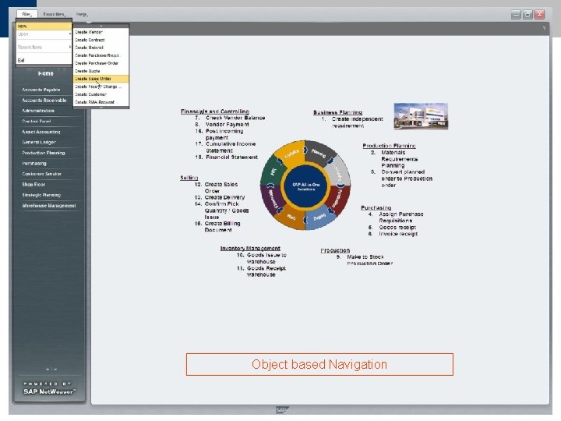561x421 pixels.
Task: Click 'Goods receipt' step text
Action: point(397,228)
